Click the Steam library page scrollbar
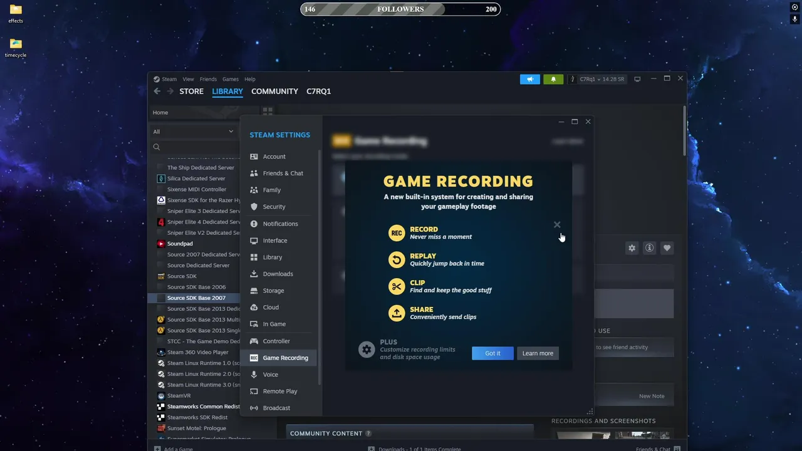This screenshot has height=451, width=802. point(684,132)
